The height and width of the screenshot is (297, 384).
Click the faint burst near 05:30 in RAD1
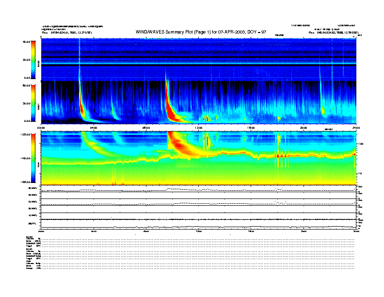pos(114,112)
